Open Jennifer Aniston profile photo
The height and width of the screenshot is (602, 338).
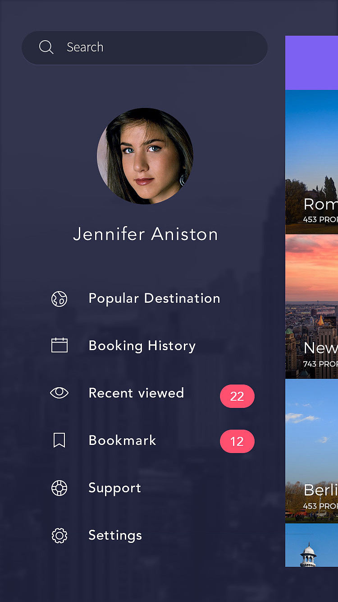pos(145,156)
